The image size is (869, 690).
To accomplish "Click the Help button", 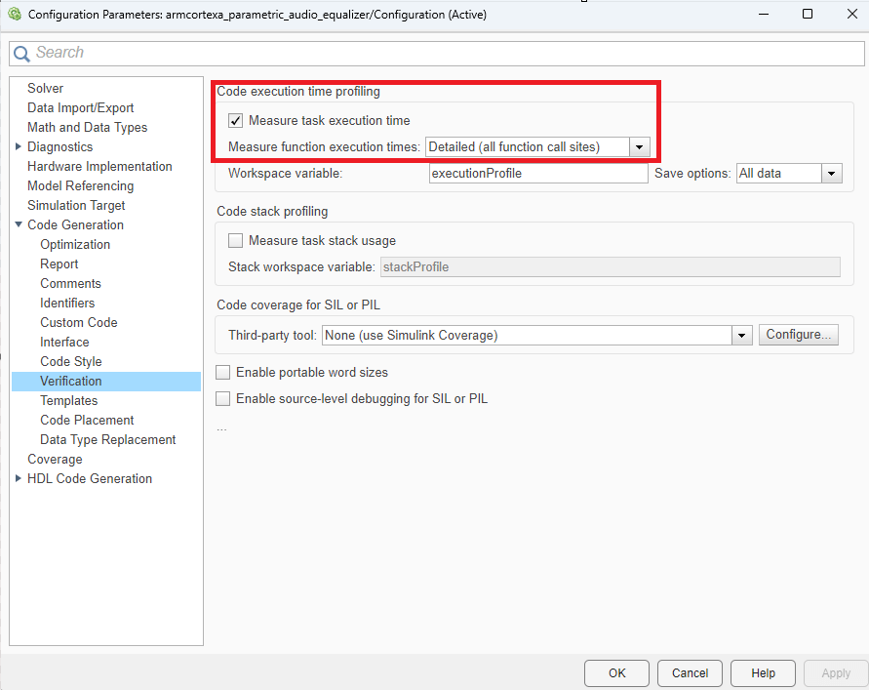I will pos(763,672).
